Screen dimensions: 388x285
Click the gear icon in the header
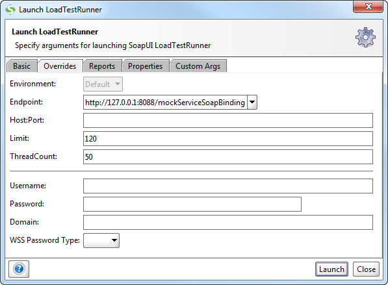pos(365,37)
